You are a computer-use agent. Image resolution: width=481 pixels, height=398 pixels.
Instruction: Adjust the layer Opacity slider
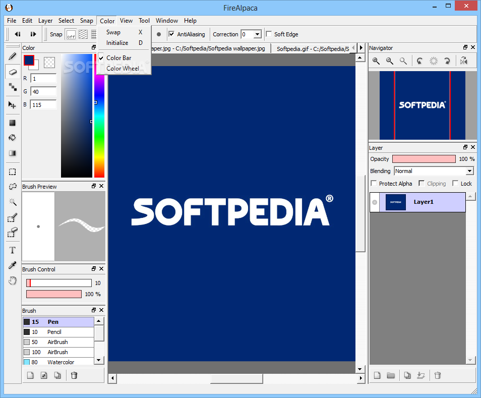click(424, 159)
